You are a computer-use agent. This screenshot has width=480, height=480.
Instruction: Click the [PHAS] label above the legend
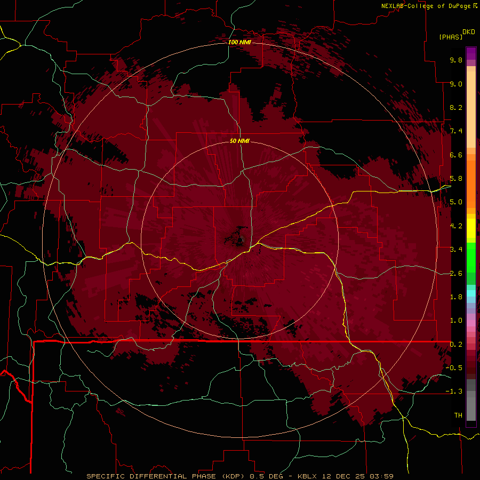pos(451,37)
